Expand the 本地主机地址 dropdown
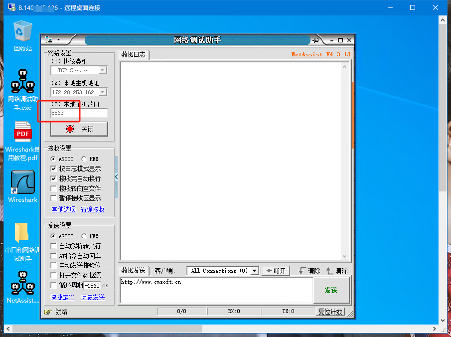This screenshot has height=337, width=451. [x=102, y=92]
